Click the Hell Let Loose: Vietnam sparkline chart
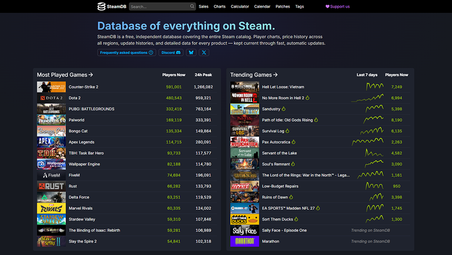452x255 pixels. [x=375, y=86]
